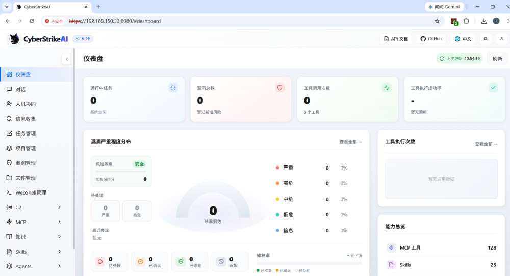Viewport: 510px width, 276px height.
Task: Open the browser extensions puzzle icon
Action: [x=467, y=21]
